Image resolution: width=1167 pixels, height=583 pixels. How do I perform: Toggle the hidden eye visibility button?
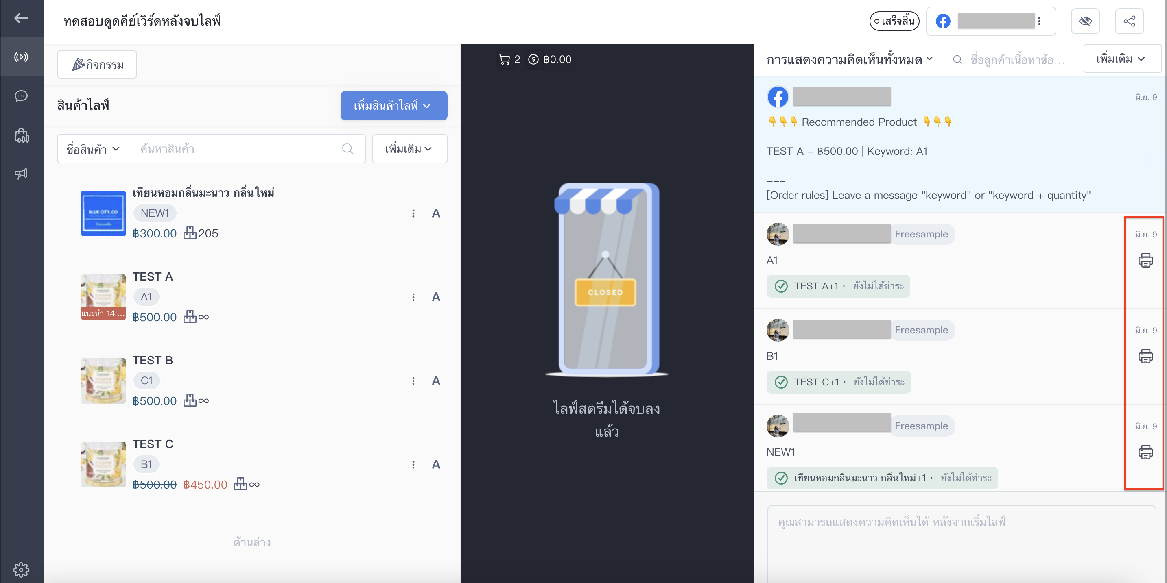click(x=1085, y=21)
